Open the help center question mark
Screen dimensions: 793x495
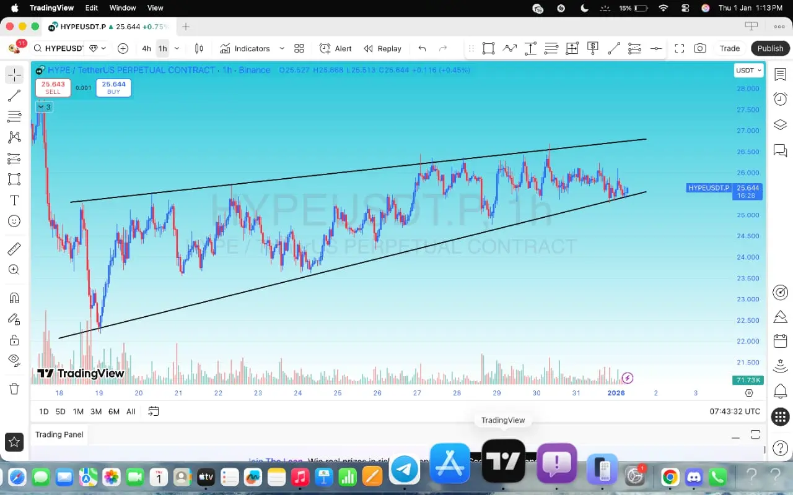[x=780, y=449]
